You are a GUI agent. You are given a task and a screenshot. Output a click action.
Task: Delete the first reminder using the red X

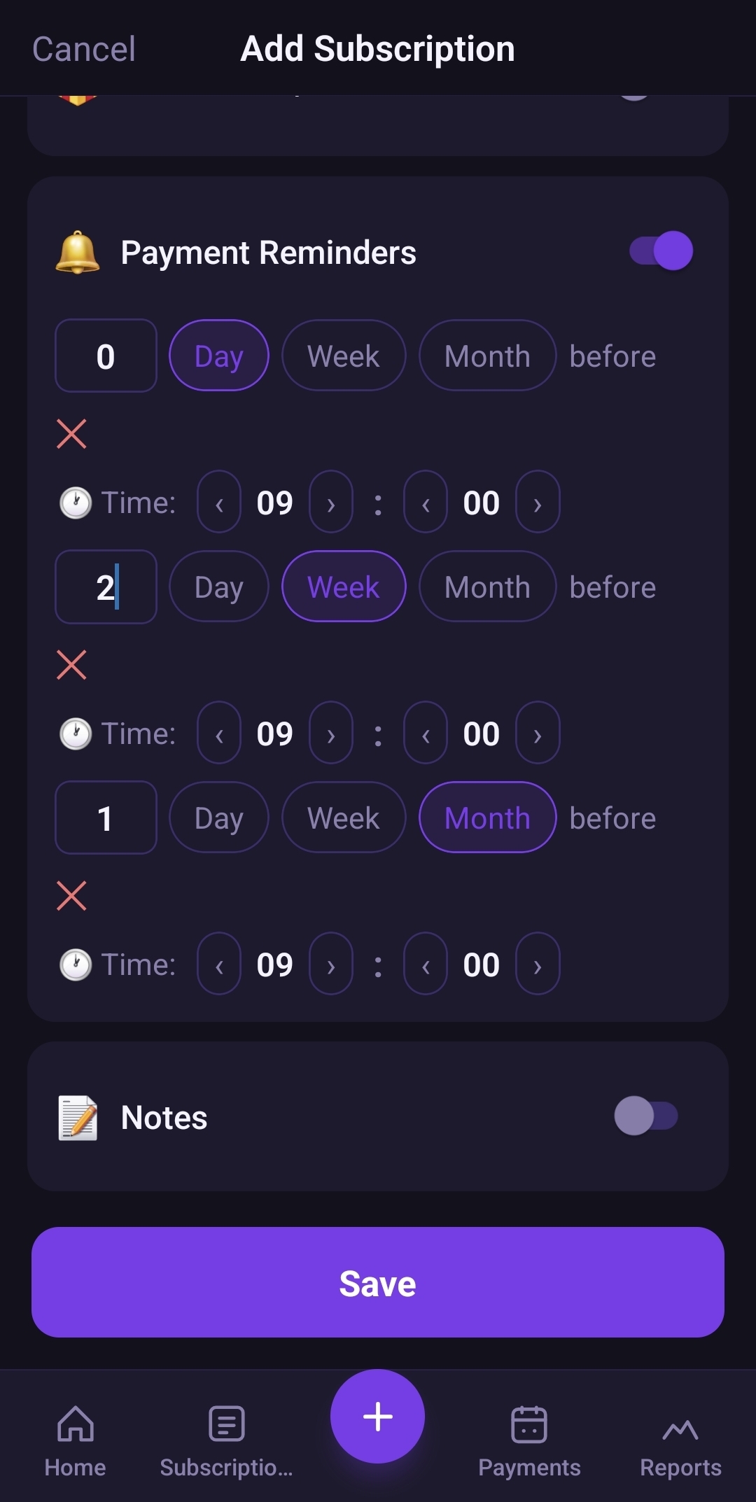point(72,434)
